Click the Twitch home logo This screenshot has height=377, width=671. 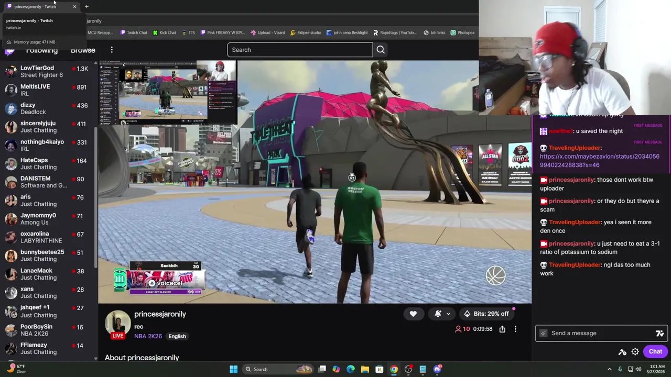point(9,51)
